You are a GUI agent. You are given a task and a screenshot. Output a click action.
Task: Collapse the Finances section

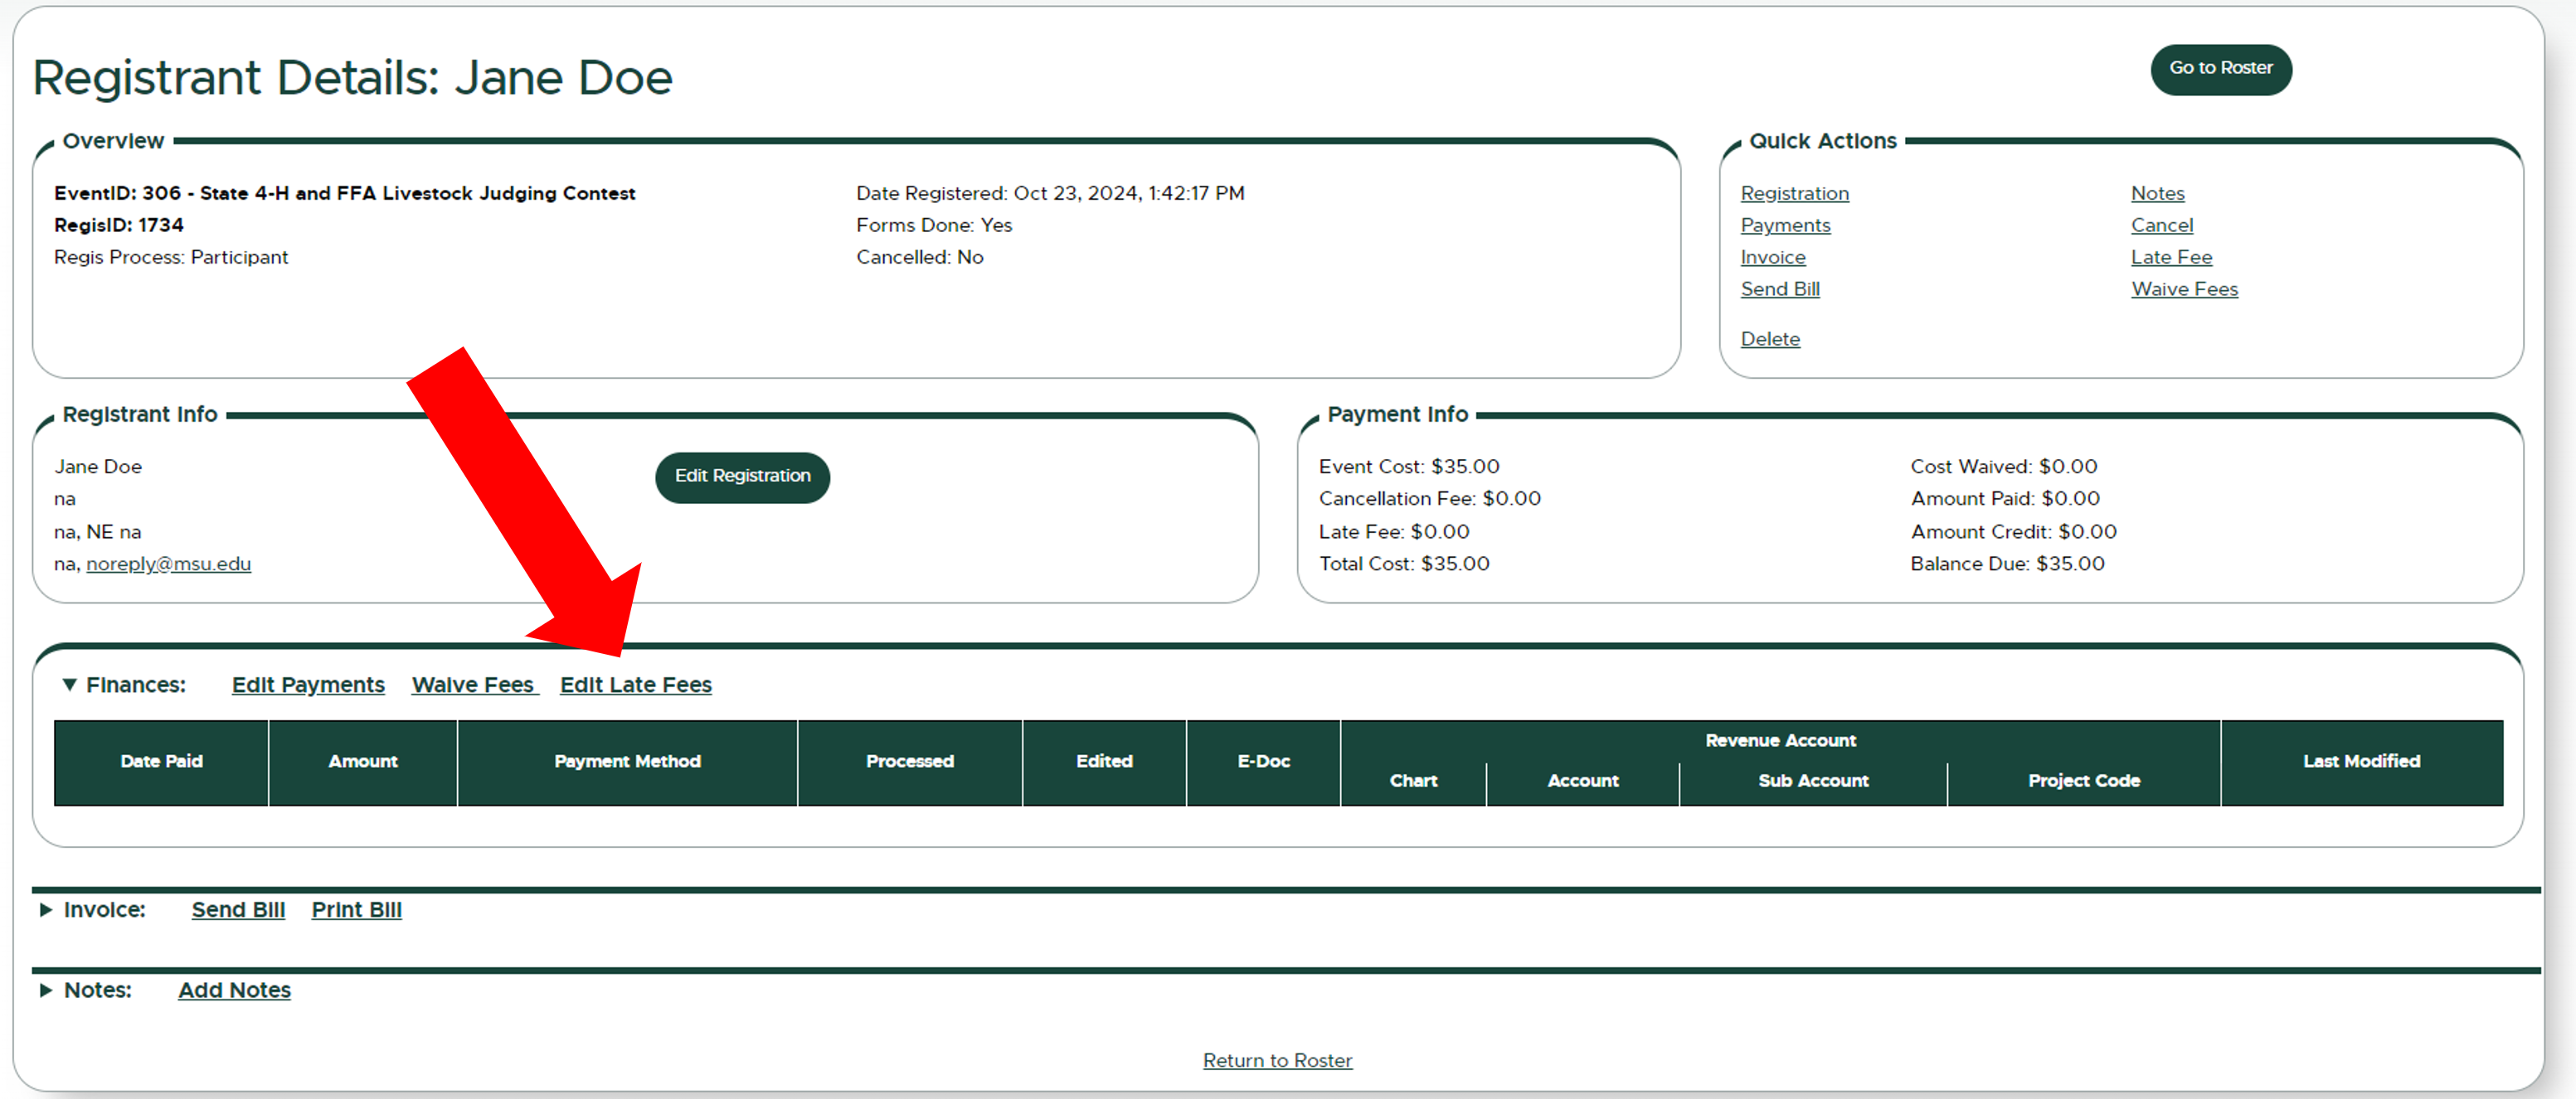click(68, 685)
